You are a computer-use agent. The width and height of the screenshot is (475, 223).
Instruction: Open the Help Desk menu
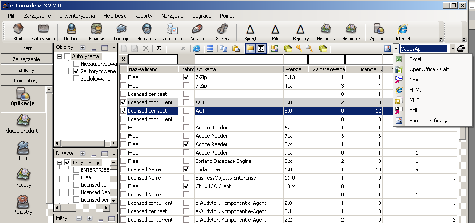pyautogui.click(x=115, y=16)
